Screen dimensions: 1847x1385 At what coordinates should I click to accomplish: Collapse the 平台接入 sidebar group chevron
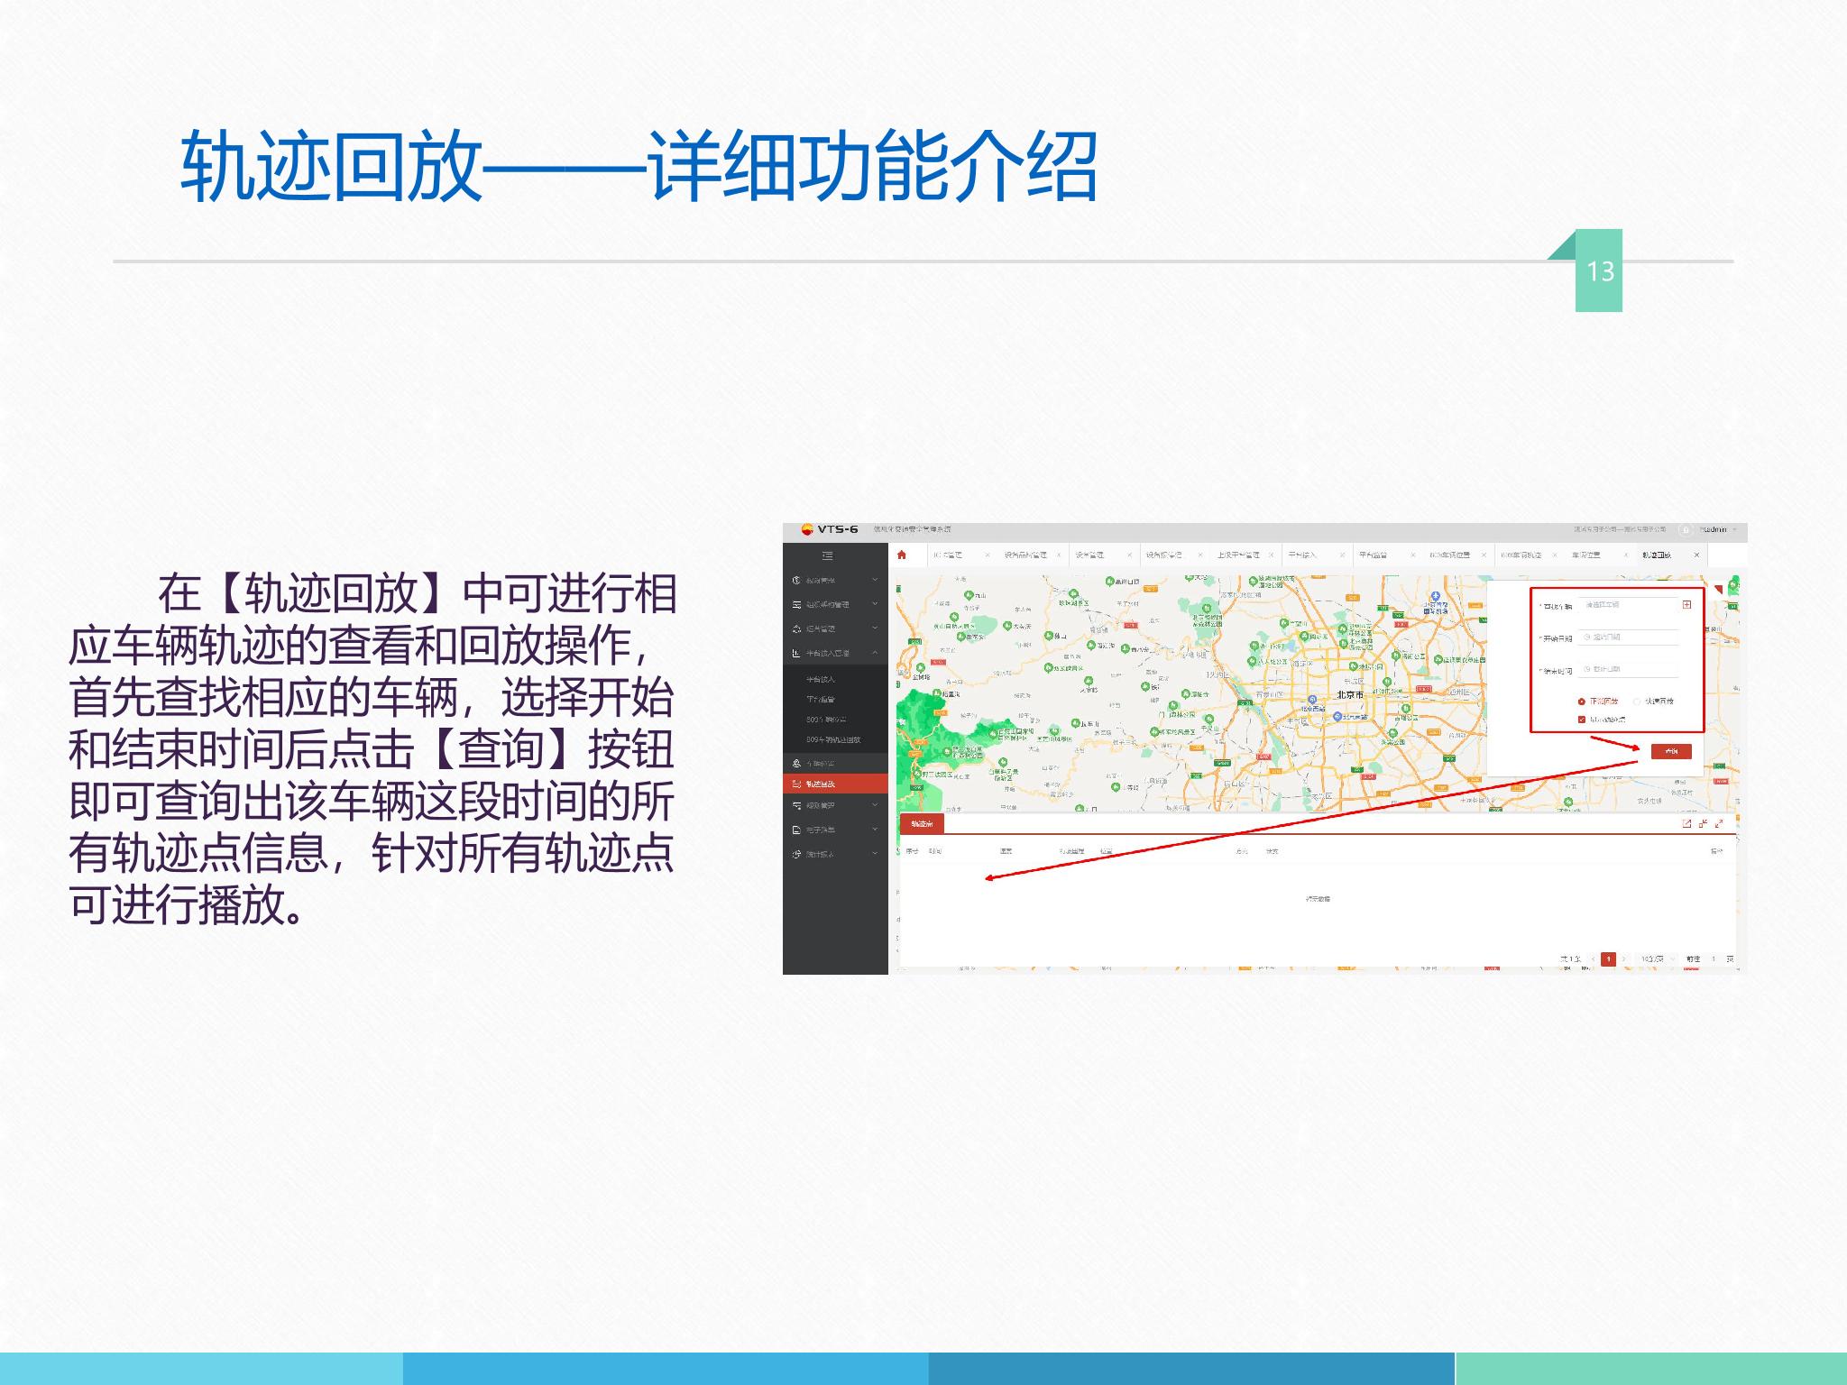874,653
